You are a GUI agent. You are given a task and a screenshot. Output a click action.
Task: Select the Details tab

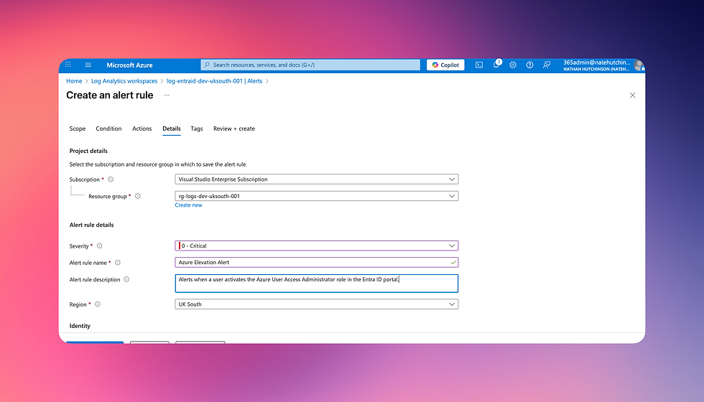pyautogui.click(x=172, y=128)
